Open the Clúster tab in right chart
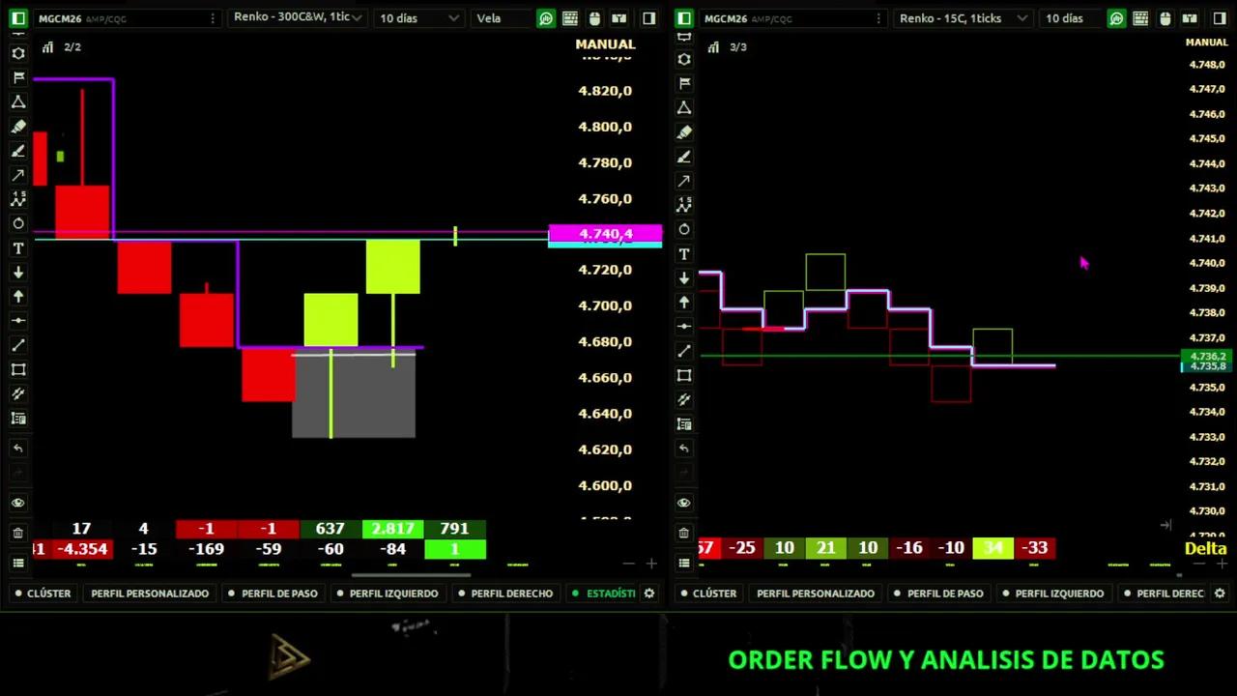 (714, 594)
